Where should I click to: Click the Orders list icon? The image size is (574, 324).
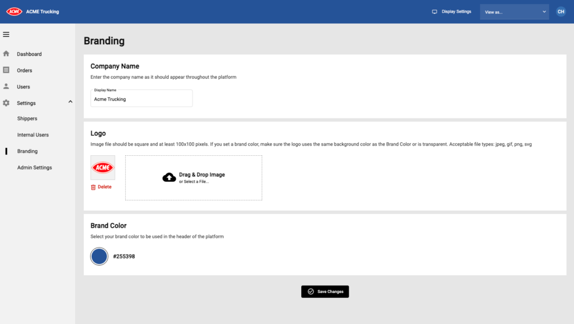coord(6,70)
